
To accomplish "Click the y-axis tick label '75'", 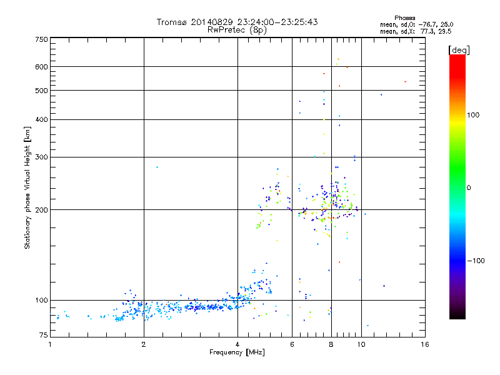I will [x=44, y=335].
